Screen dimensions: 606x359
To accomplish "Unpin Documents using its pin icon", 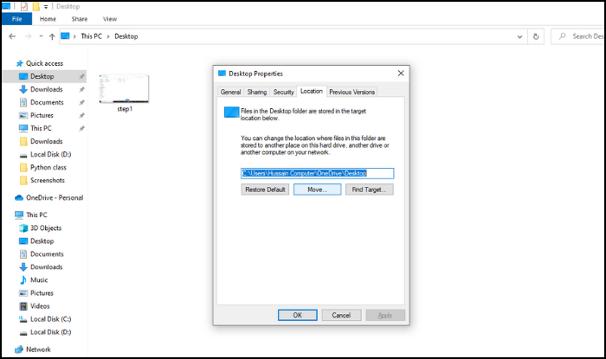I will tap(81, 102).
